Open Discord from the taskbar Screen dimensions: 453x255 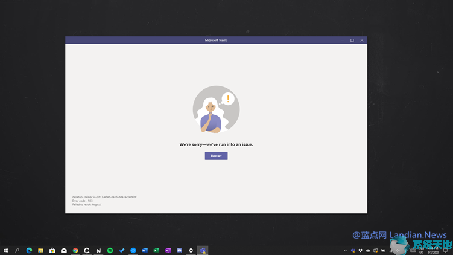(x=179, y=250)
